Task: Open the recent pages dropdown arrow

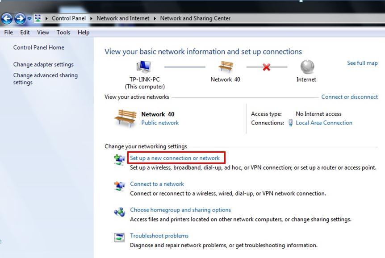Action: coord(29,19)
